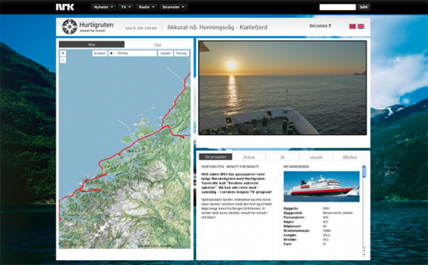This screenshot has height=265, width=428.
Task: Click the MS Nordnorge ship photo
Action: click(x=321, y=187)
